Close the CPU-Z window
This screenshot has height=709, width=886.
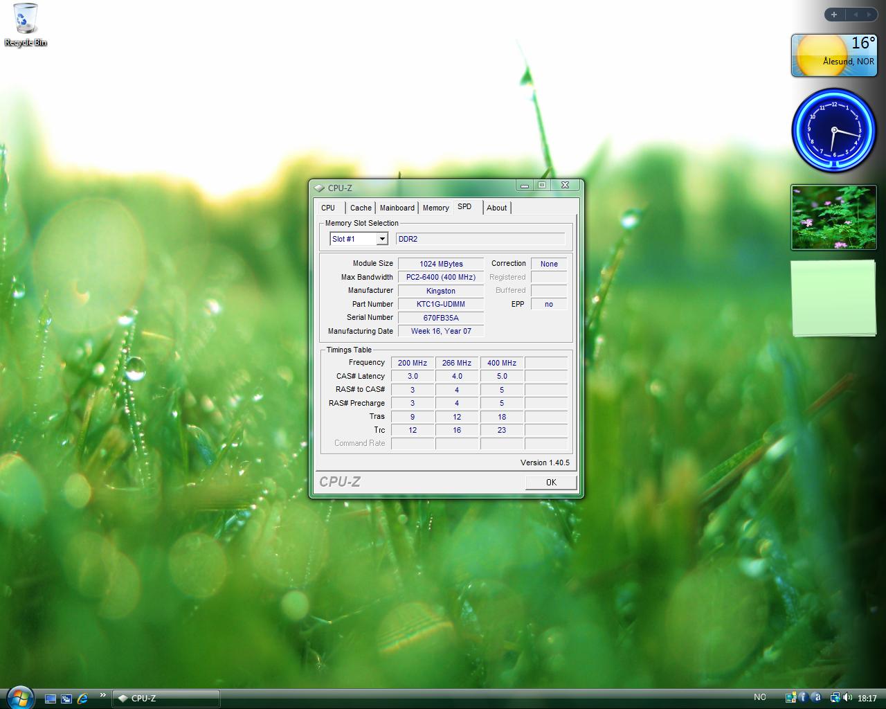(565, 186)
